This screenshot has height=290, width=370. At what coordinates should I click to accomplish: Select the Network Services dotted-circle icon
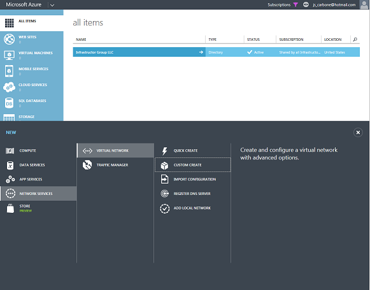tap(10, 194)
